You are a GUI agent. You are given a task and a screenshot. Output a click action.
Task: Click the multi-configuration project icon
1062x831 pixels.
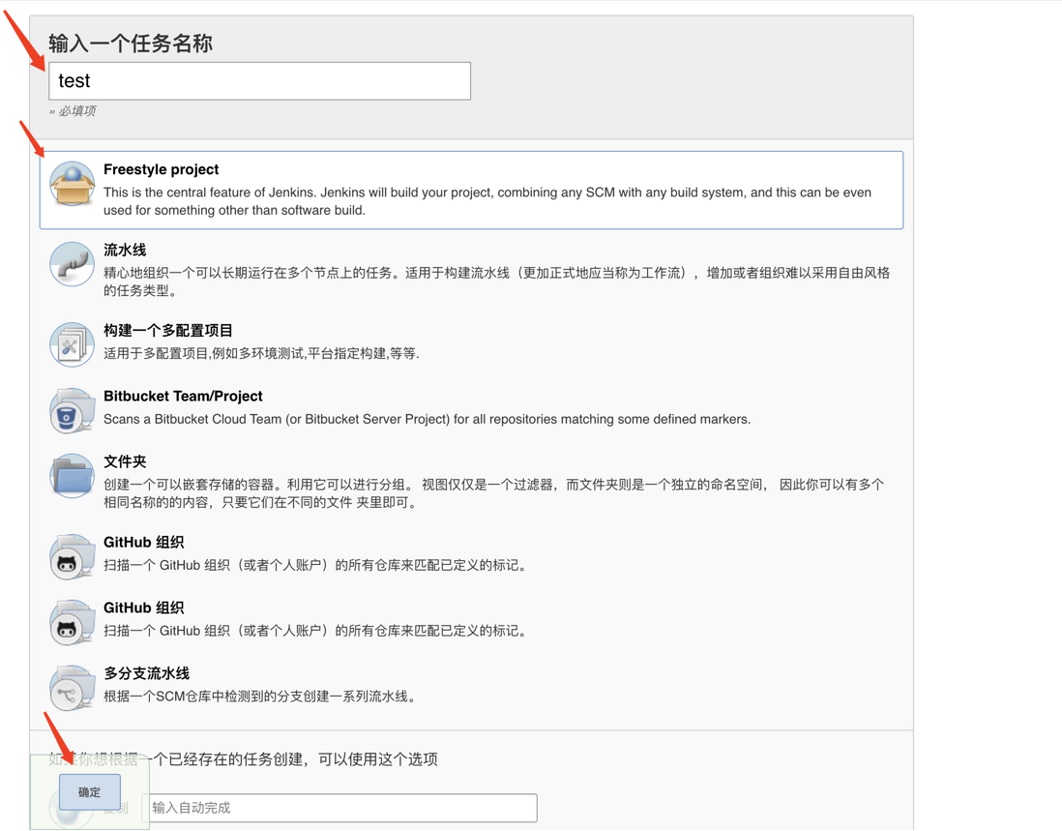point(73,344)
